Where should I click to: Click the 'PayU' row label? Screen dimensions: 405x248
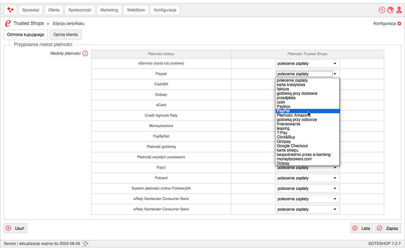click(161, 168)
